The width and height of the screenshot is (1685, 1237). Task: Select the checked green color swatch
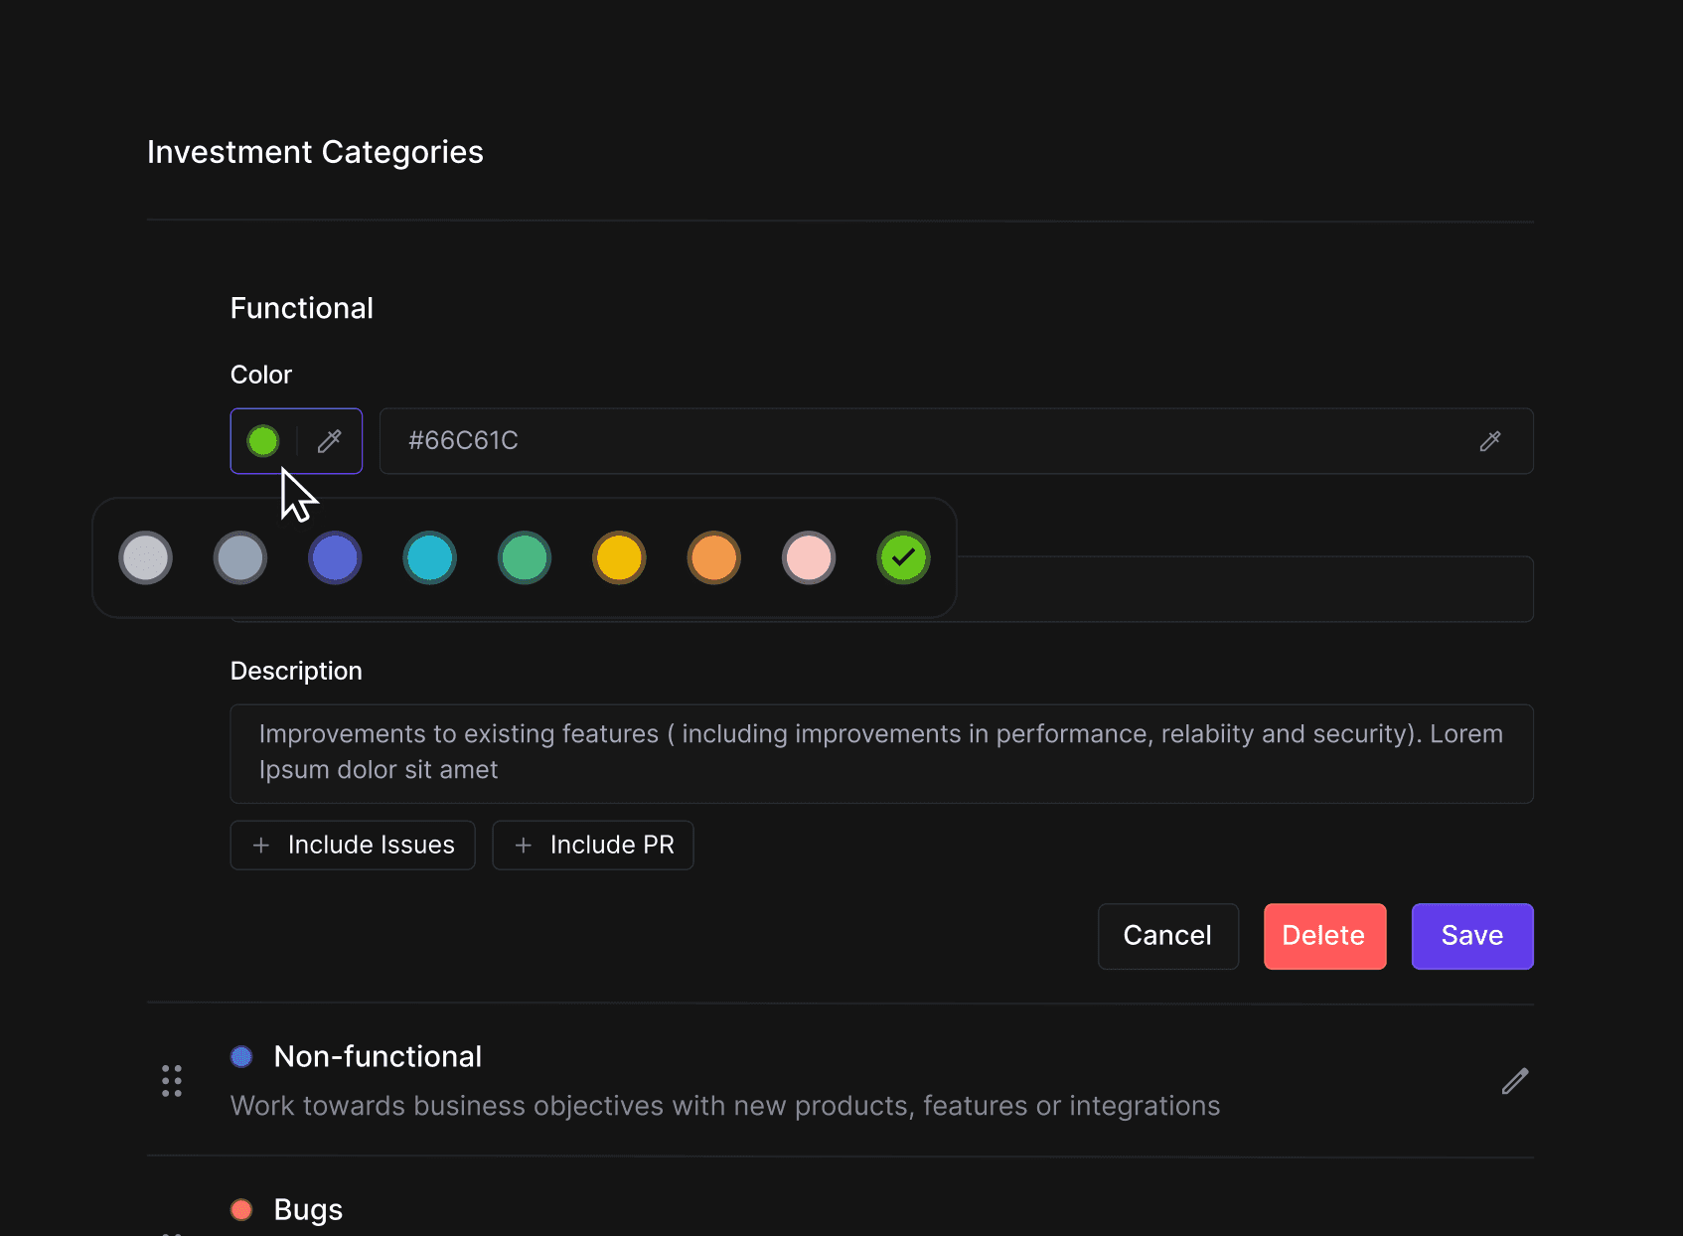(903, 558)
